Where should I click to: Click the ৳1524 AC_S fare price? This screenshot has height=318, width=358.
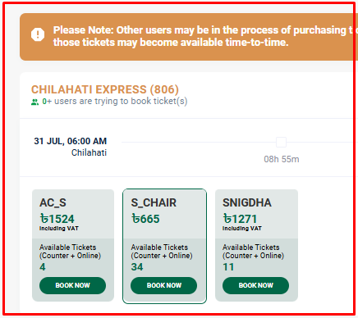pyautogui.click(x=57, y=219)
